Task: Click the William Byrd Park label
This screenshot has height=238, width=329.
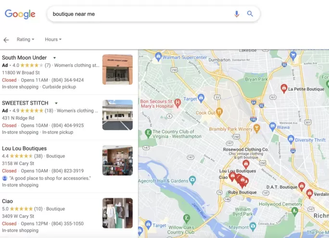Action: 242,212
